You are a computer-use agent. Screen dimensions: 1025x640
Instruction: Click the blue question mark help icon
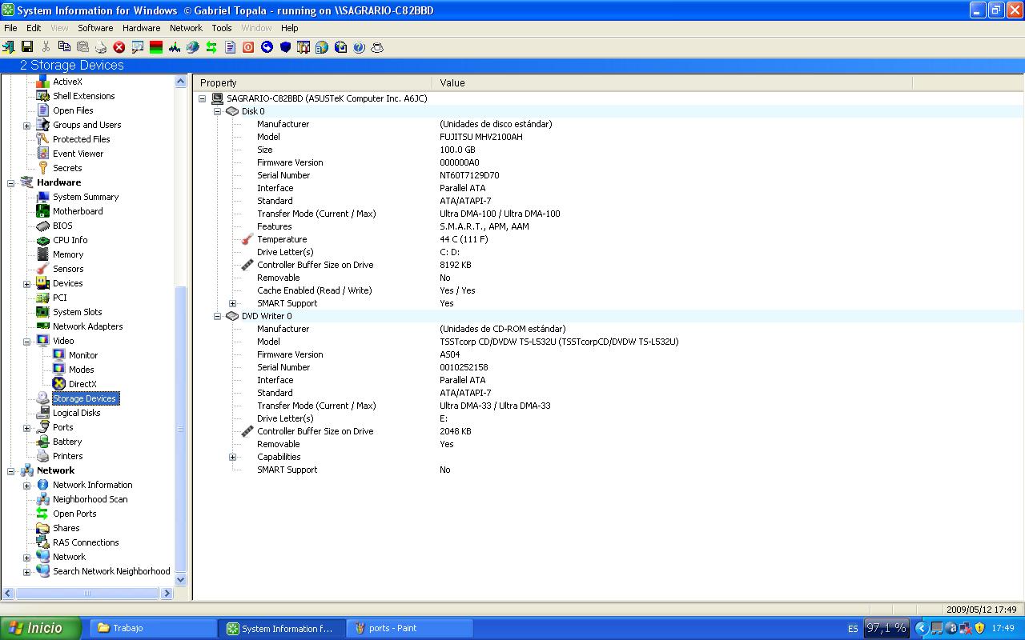359,47
